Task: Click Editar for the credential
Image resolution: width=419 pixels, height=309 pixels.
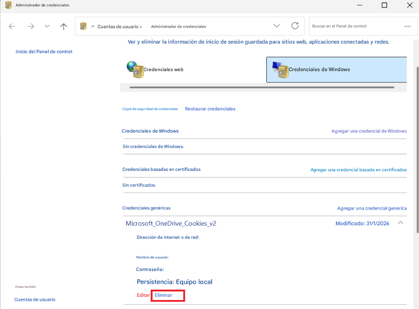Action: click(143, 295)
